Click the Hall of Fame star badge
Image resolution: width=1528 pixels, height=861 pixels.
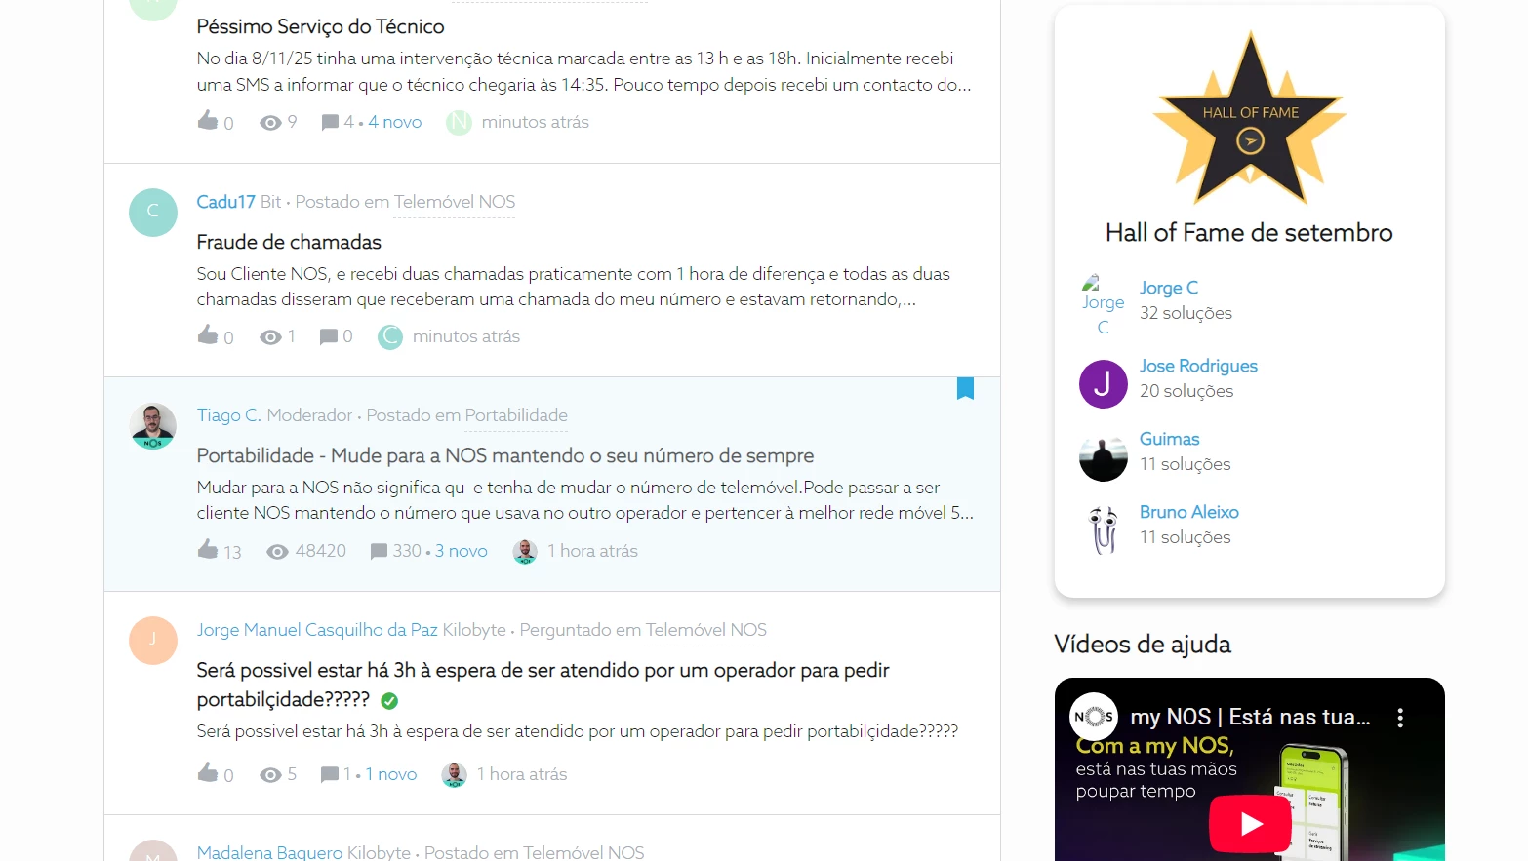click(1250, 118)
